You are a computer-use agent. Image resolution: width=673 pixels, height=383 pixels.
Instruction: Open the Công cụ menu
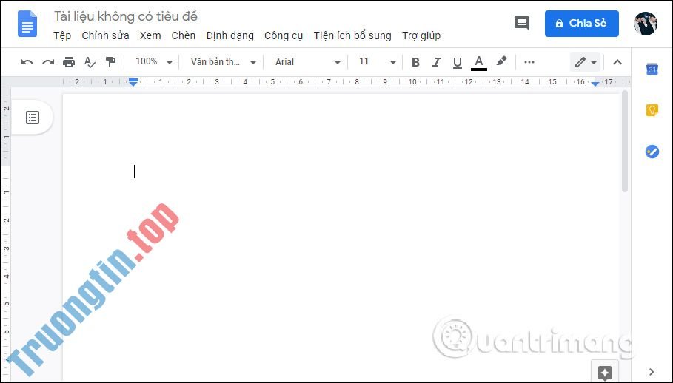tap(284, 35)
